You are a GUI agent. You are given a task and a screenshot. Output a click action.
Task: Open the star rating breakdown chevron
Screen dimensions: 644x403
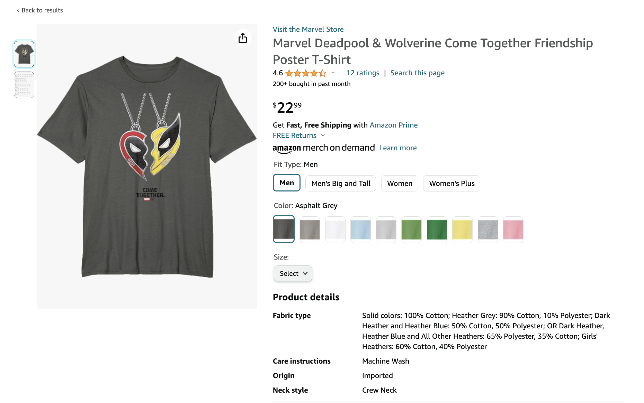333,73
